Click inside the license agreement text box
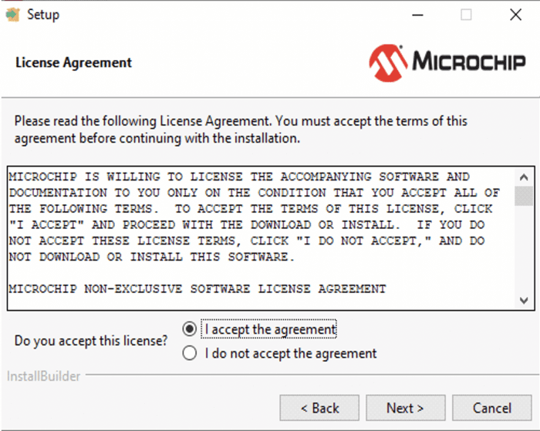The width and height of the screenshot is (540, 431). click(255, 239)
